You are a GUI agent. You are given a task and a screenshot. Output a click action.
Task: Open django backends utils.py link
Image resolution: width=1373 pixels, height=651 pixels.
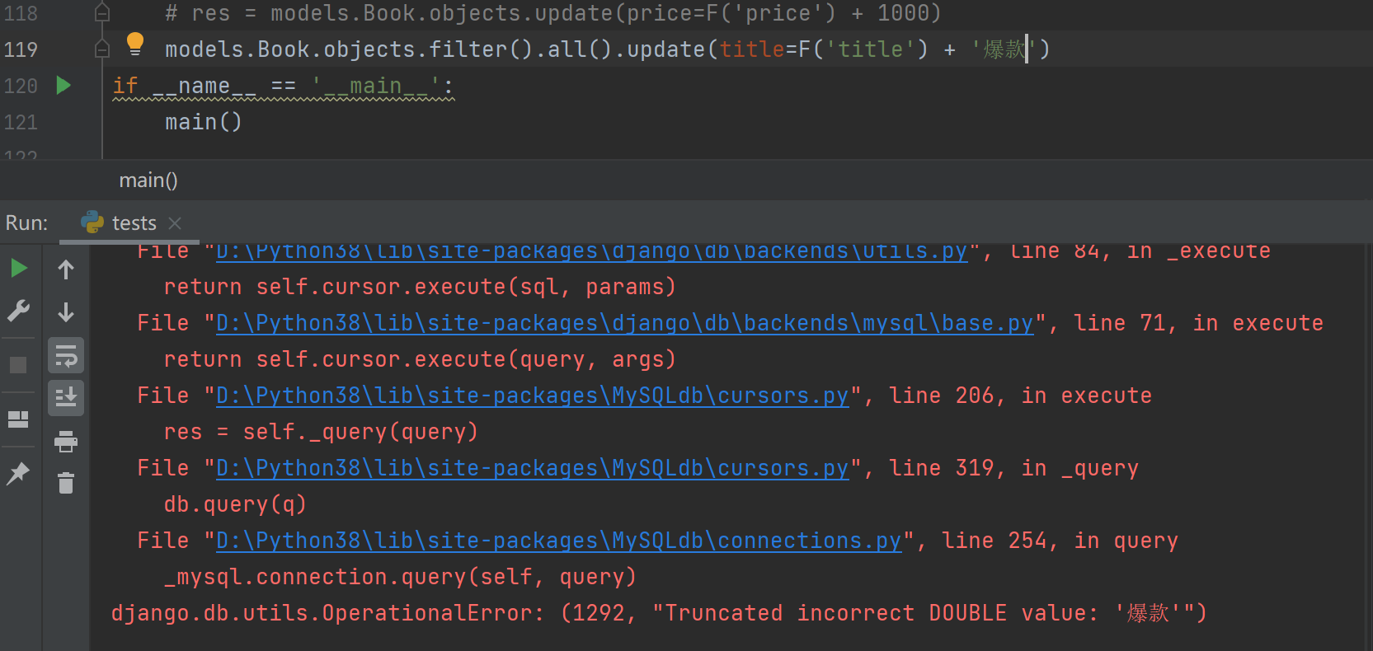(x=591, y=251)
